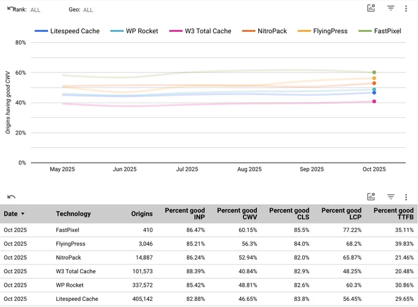Click the LCP value 60.3%
The width and height of the screenshot is (418, 307).
pos(353,285)
